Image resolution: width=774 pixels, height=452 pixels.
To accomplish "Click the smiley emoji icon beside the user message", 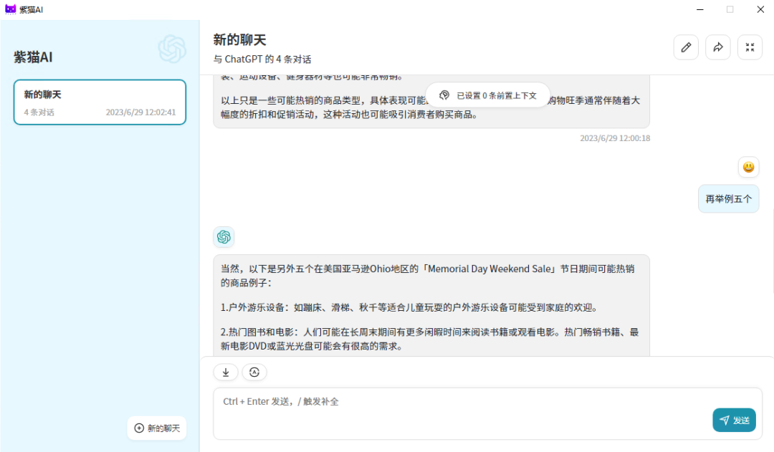I will tap(749, 167).
